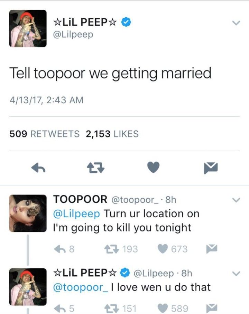This screenshot has height=314, width=249.
Task: Expand options chevron on TOOPOOR's reply
Action: coord(236,200)
